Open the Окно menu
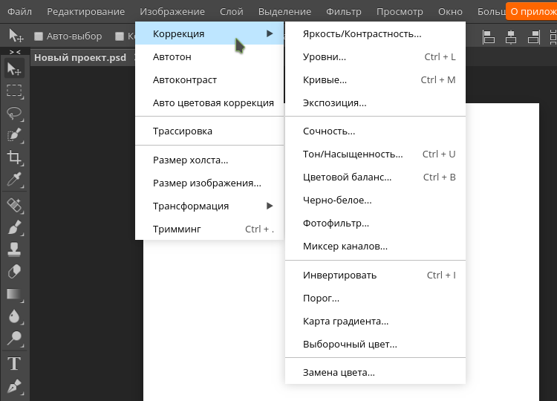This screenshot has width=557, height=401. pyautogui.click(x=451, y=12)
